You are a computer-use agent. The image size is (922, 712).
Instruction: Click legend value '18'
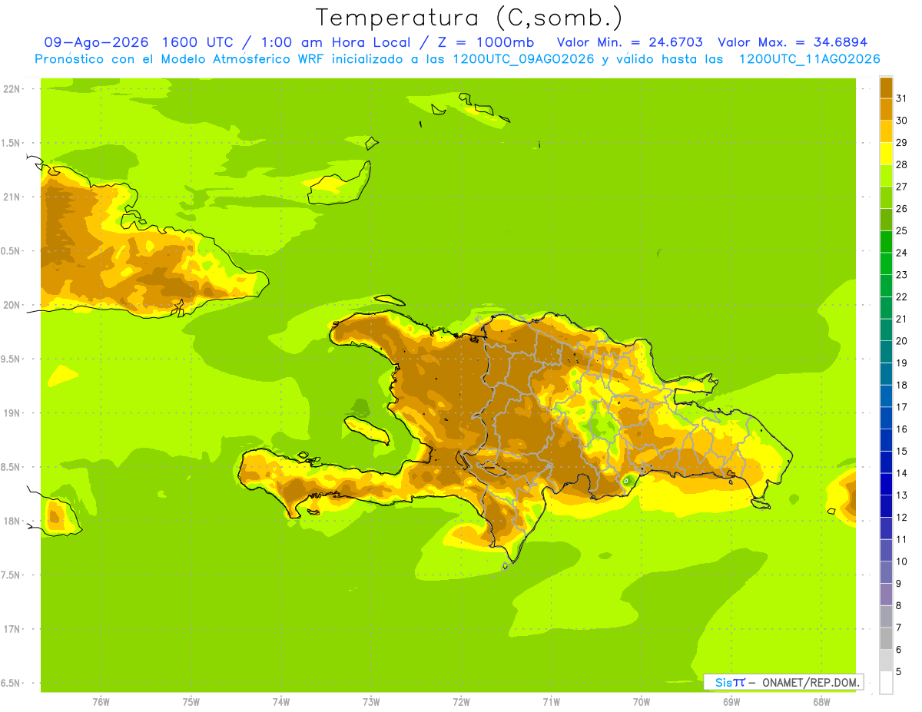click(902, 385)
